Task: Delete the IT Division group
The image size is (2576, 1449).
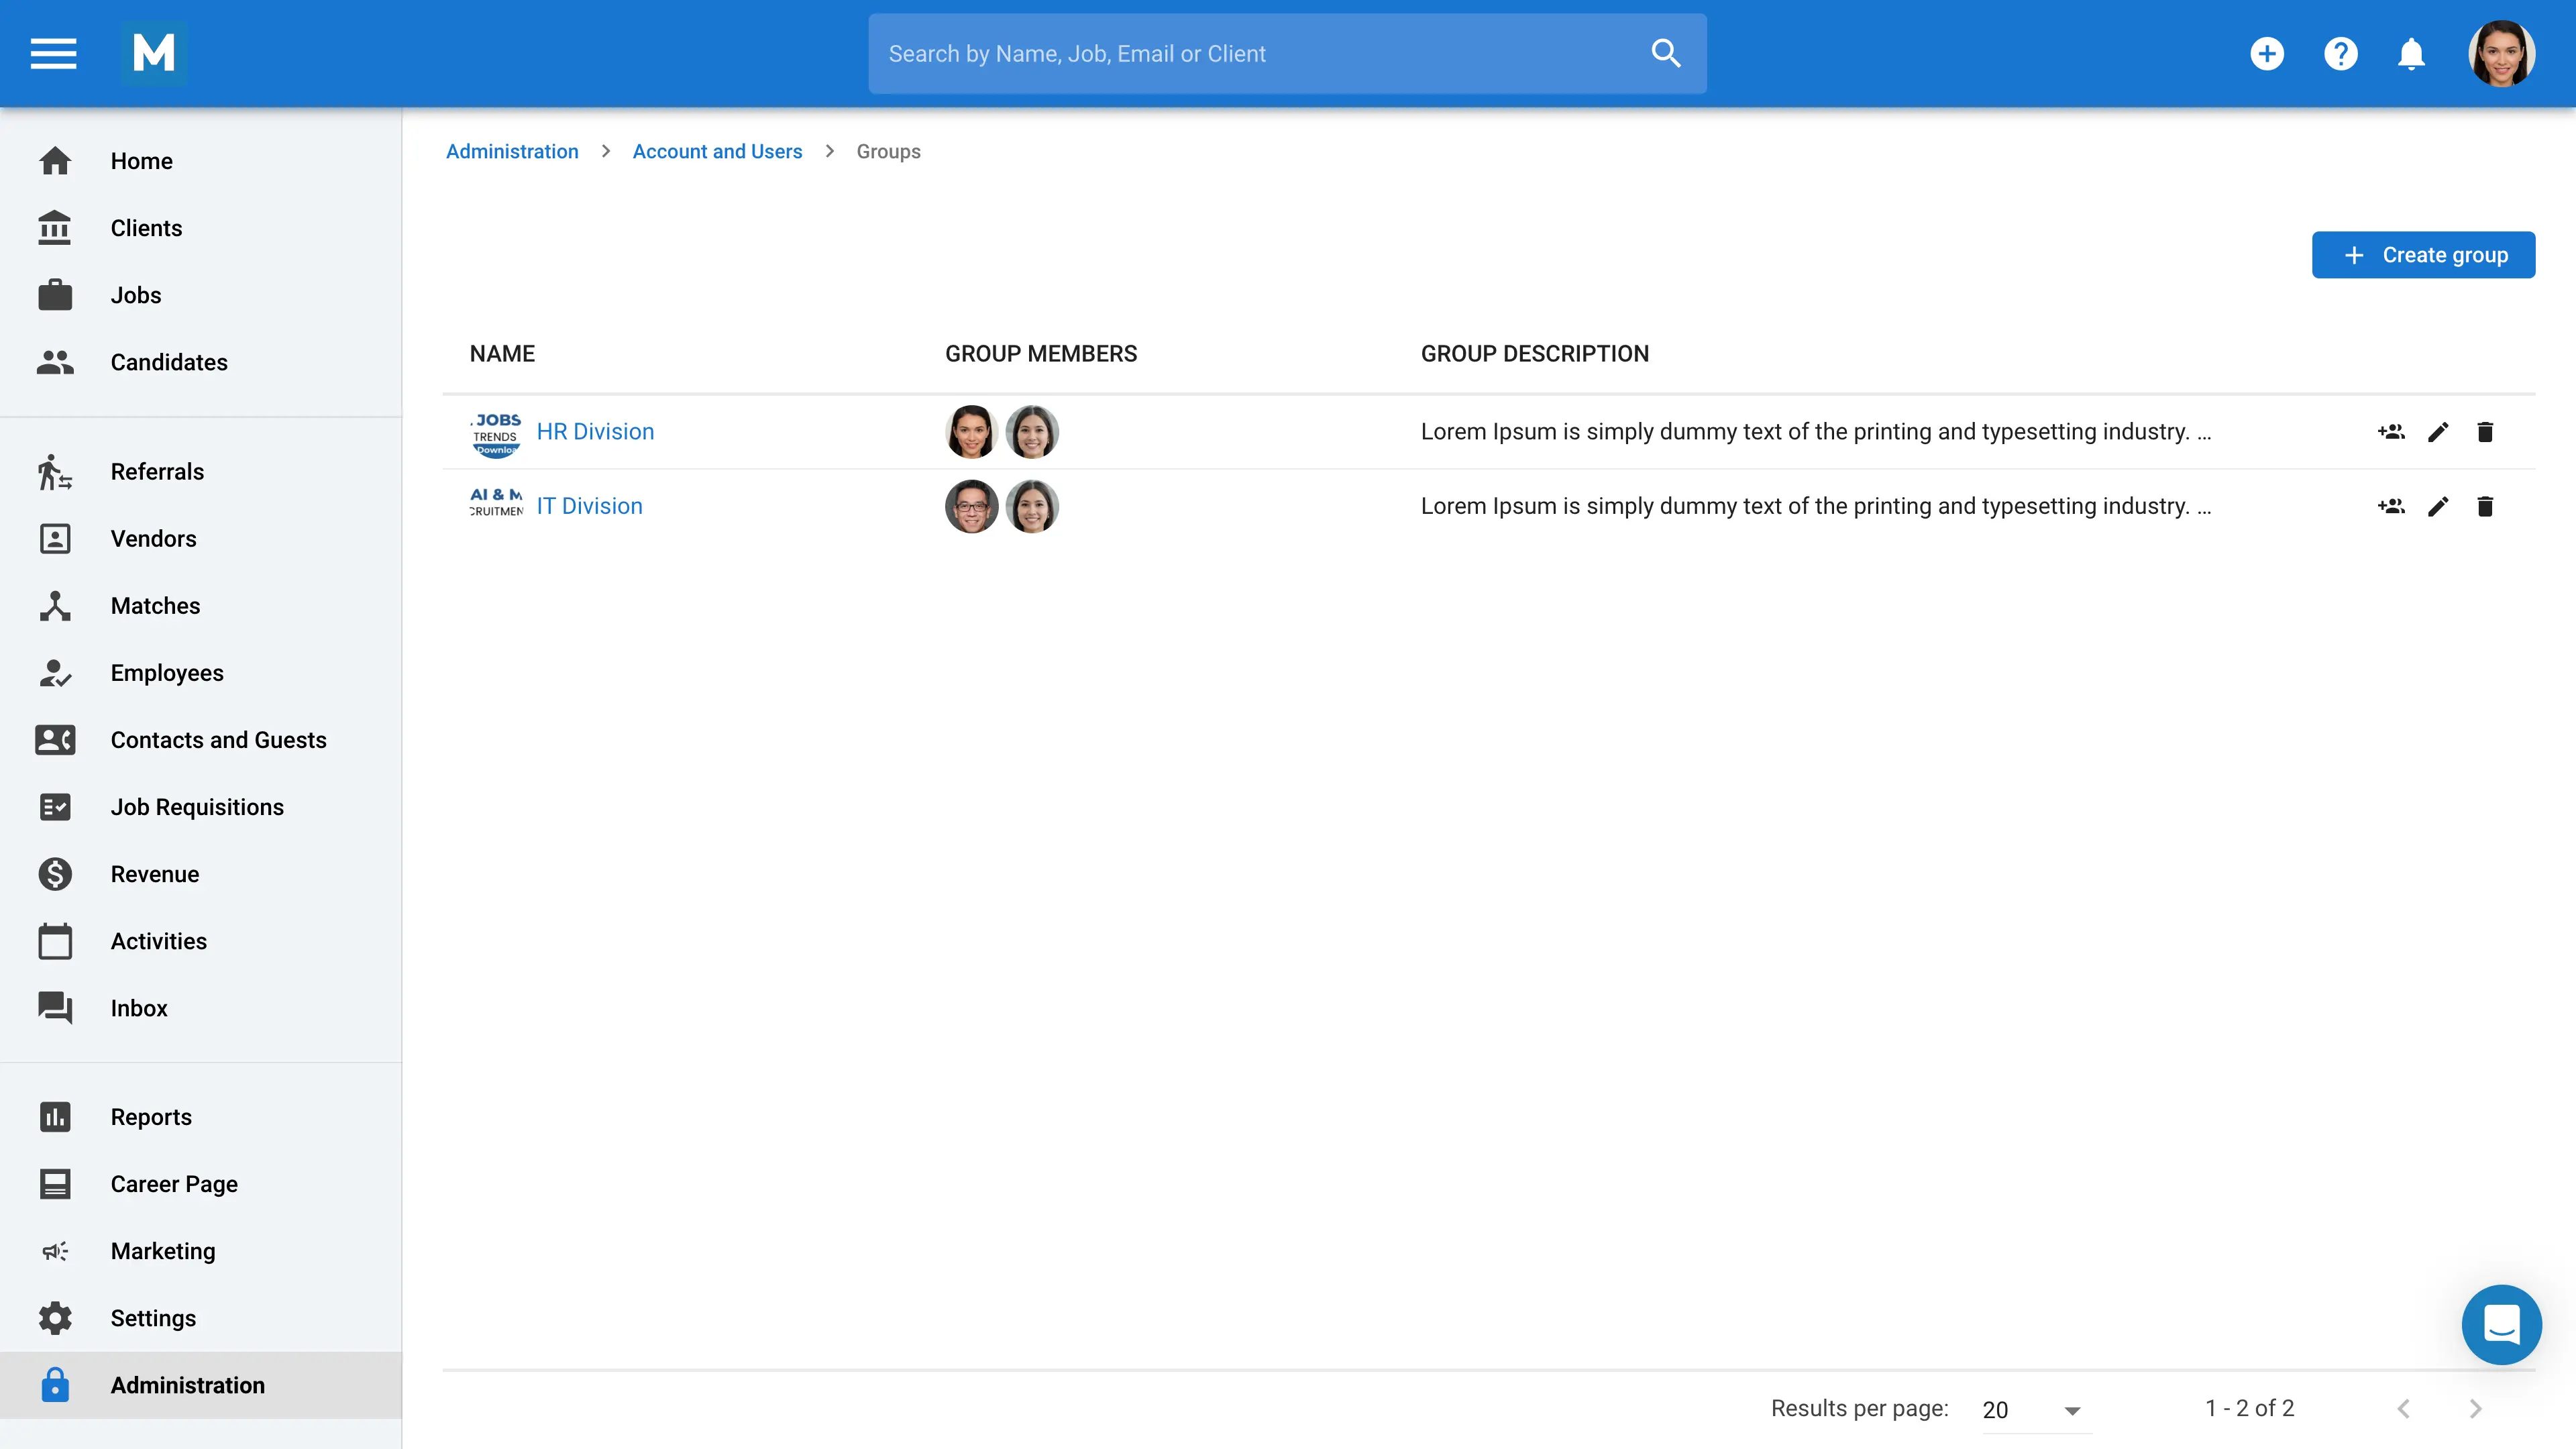Action: coord(2485,506)
